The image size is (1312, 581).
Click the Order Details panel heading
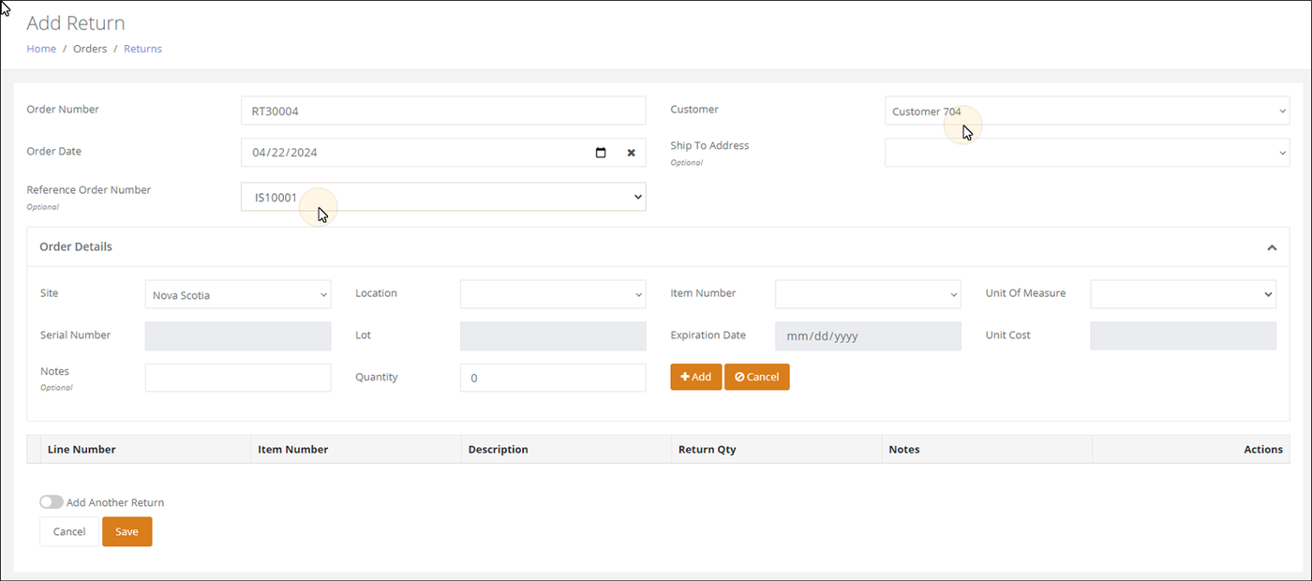click(x=76, y=247)
